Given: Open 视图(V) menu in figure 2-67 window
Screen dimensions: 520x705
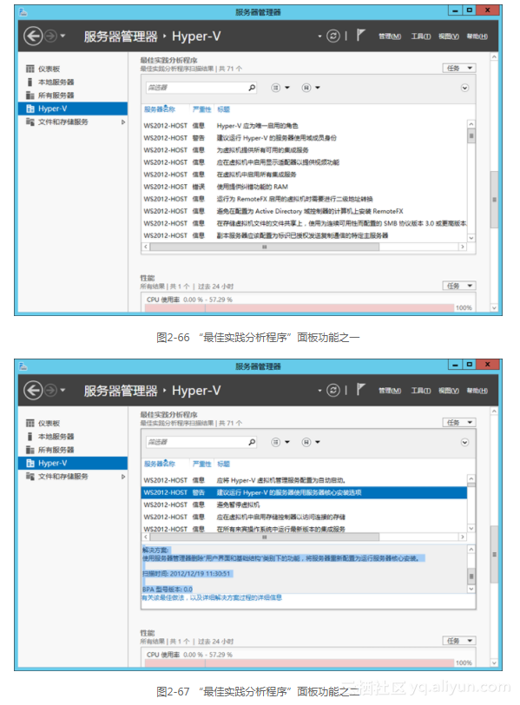Looking at the screenshot, I should (x=449, y=391).
